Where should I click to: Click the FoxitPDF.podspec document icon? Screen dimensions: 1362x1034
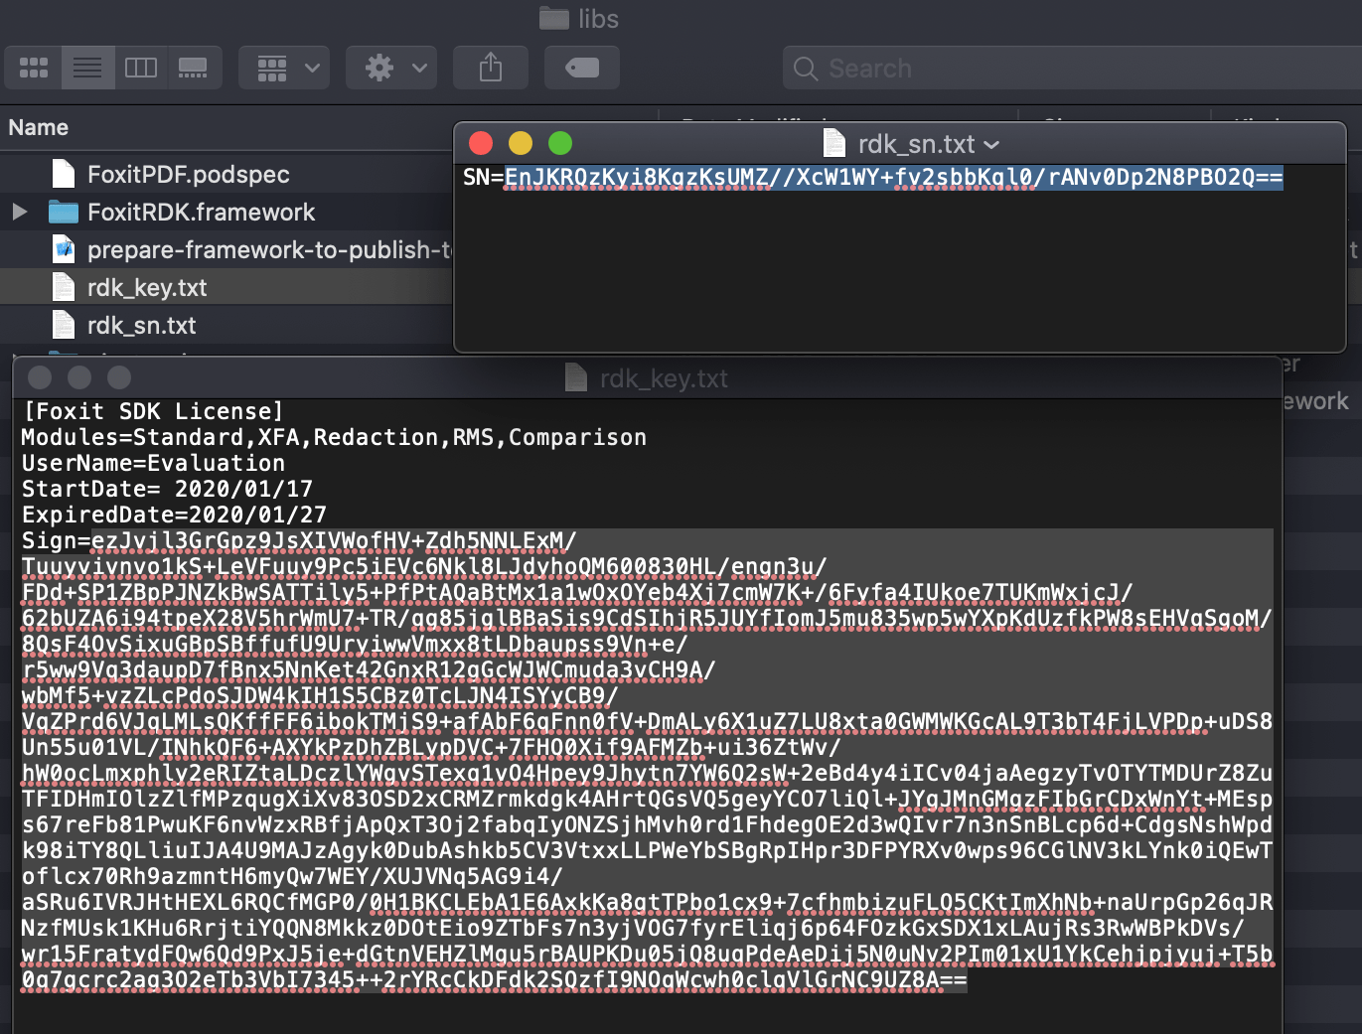[x=64, y=174]
